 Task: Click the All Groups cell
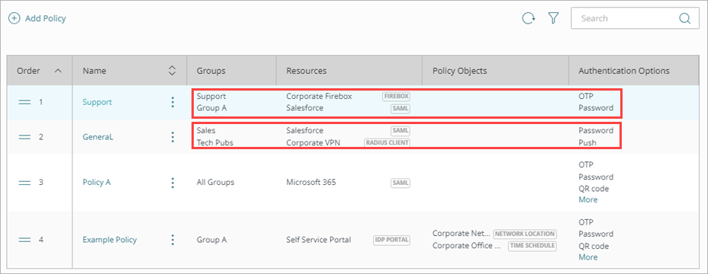click(x=215, y=183)
